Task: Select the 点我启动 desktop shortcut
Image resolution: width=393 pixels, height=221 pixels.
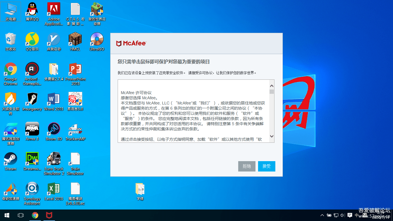Action: 54,42
